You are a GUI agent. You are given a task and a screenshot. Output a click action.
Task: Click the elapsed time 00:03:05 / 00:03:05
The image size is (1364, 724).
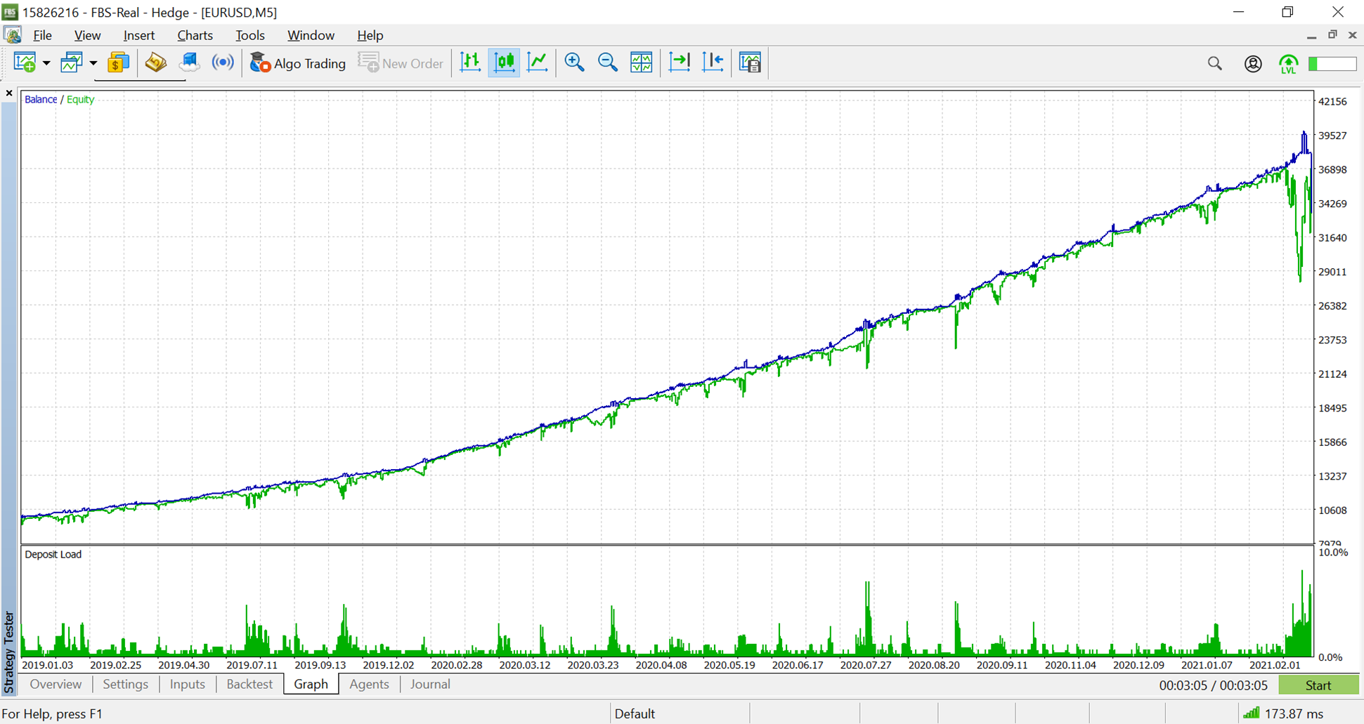point(1214,685)
